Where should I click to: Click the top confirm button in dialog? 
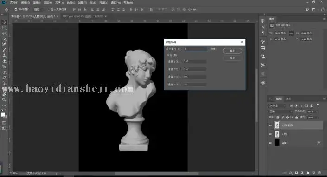click(232, 51)
